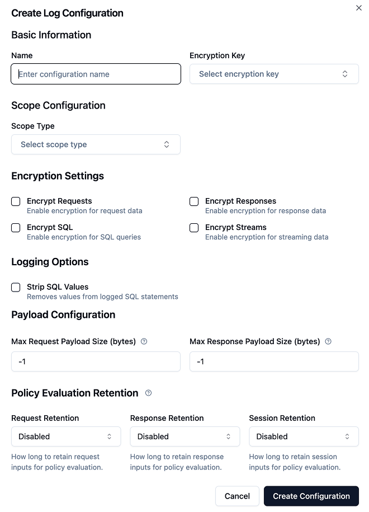Open the Policy Evaluation Retention help tooltip icon

click(x=148, y=393)
